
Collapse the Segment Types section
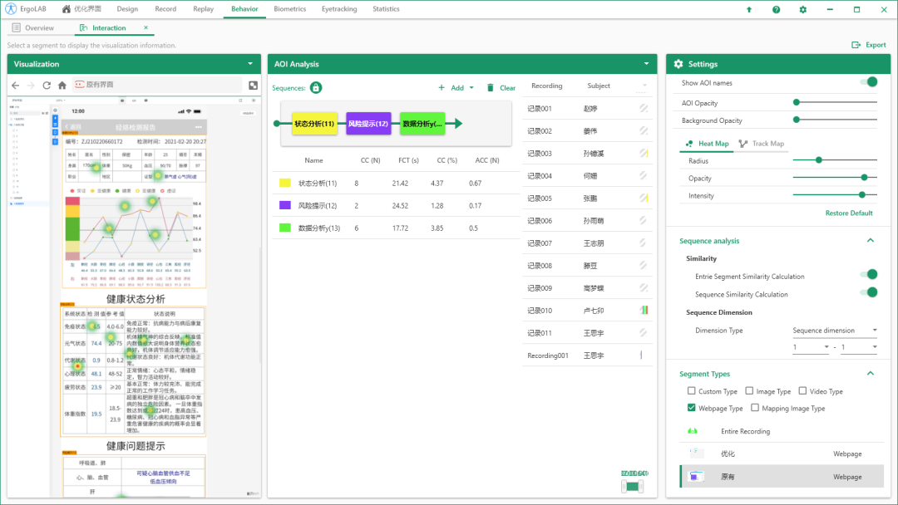click(871, 374)
